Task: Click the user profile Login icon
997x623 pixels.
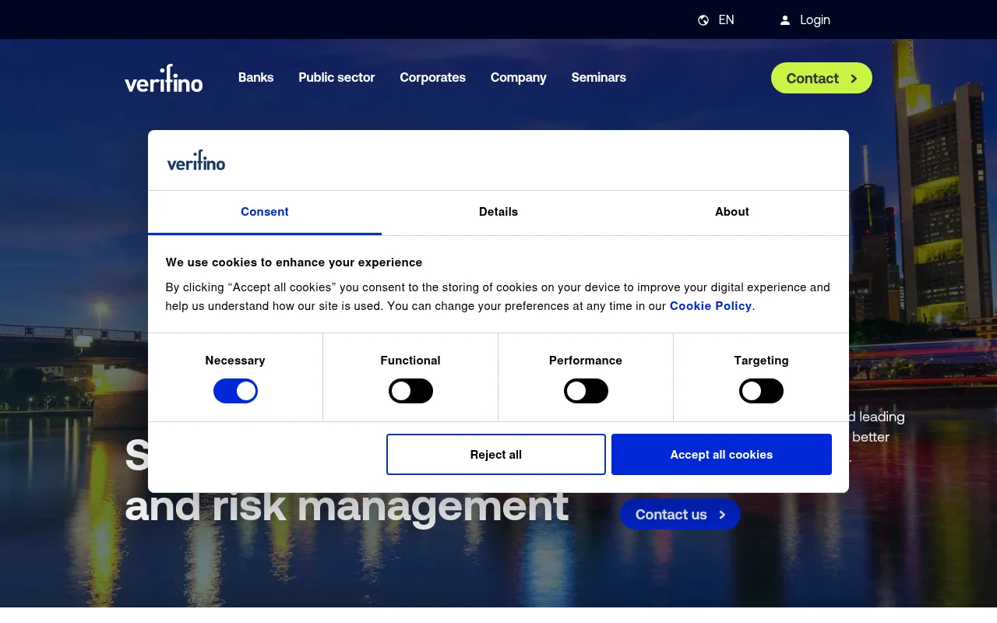Action: coord(785,20)
